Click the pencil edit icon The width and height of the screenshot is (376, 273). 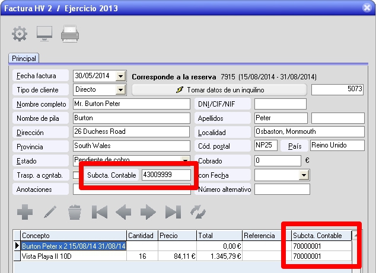tap(50, 212)
